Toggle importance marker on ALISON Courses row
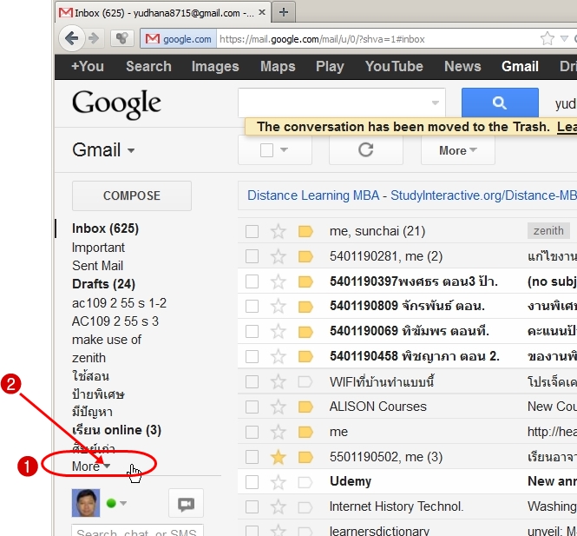577x536 pixels. [x=305, y=407]
